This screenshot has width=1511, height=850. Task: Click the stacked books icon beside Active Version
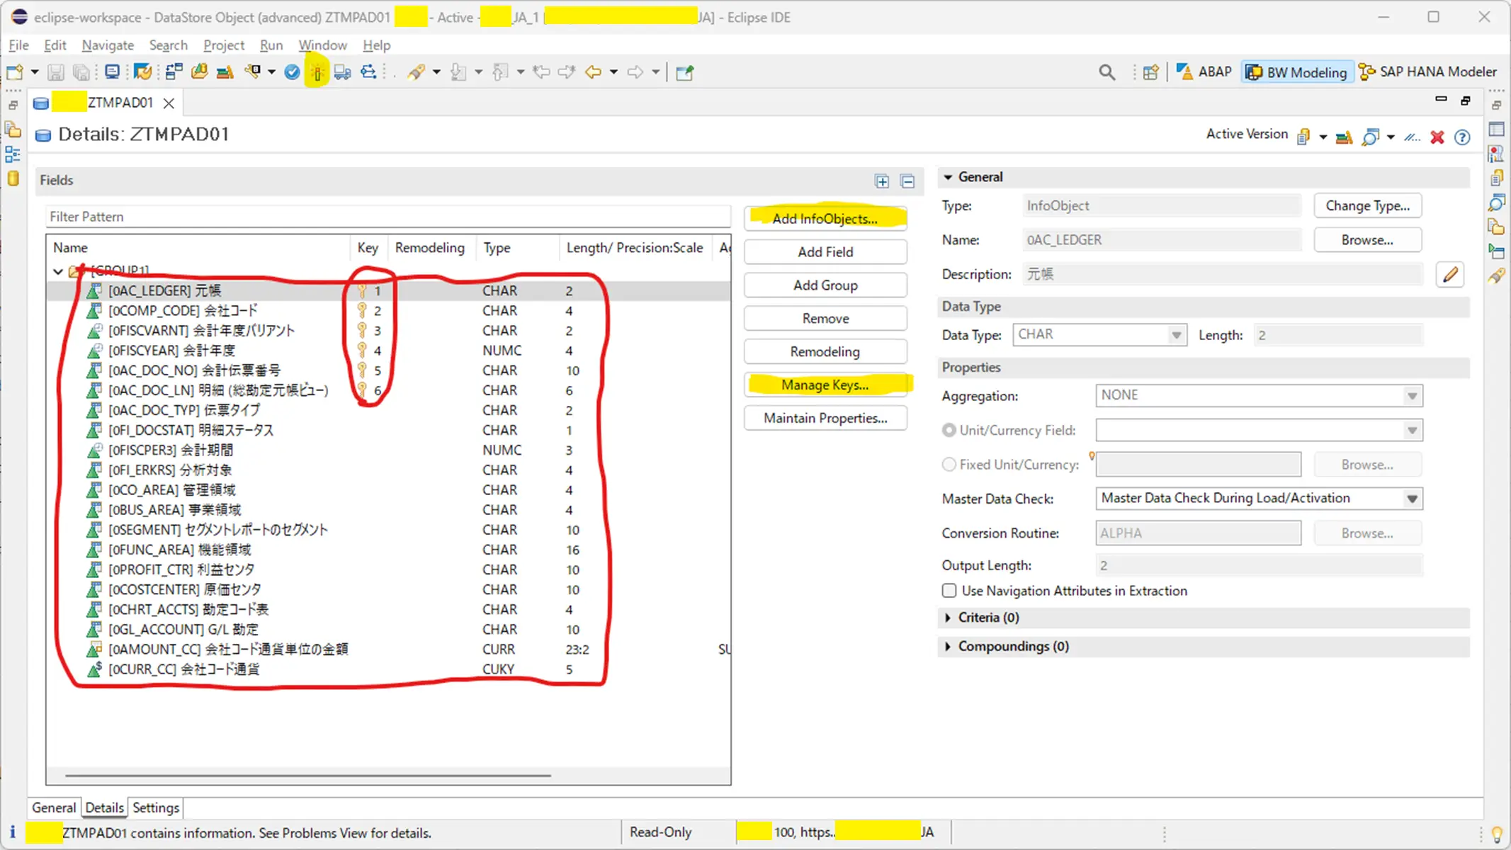click(x=1344, y=137)
